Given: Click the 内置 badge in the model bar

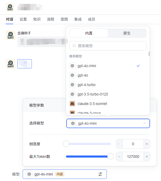Looking at the screenshot, I should (x=60, y=174).
